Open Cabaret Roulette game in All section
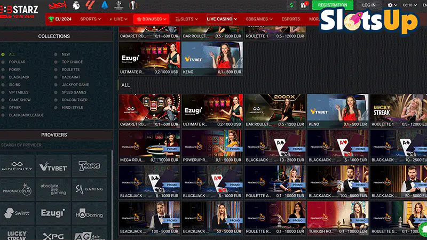 click(x=149, y=111)
